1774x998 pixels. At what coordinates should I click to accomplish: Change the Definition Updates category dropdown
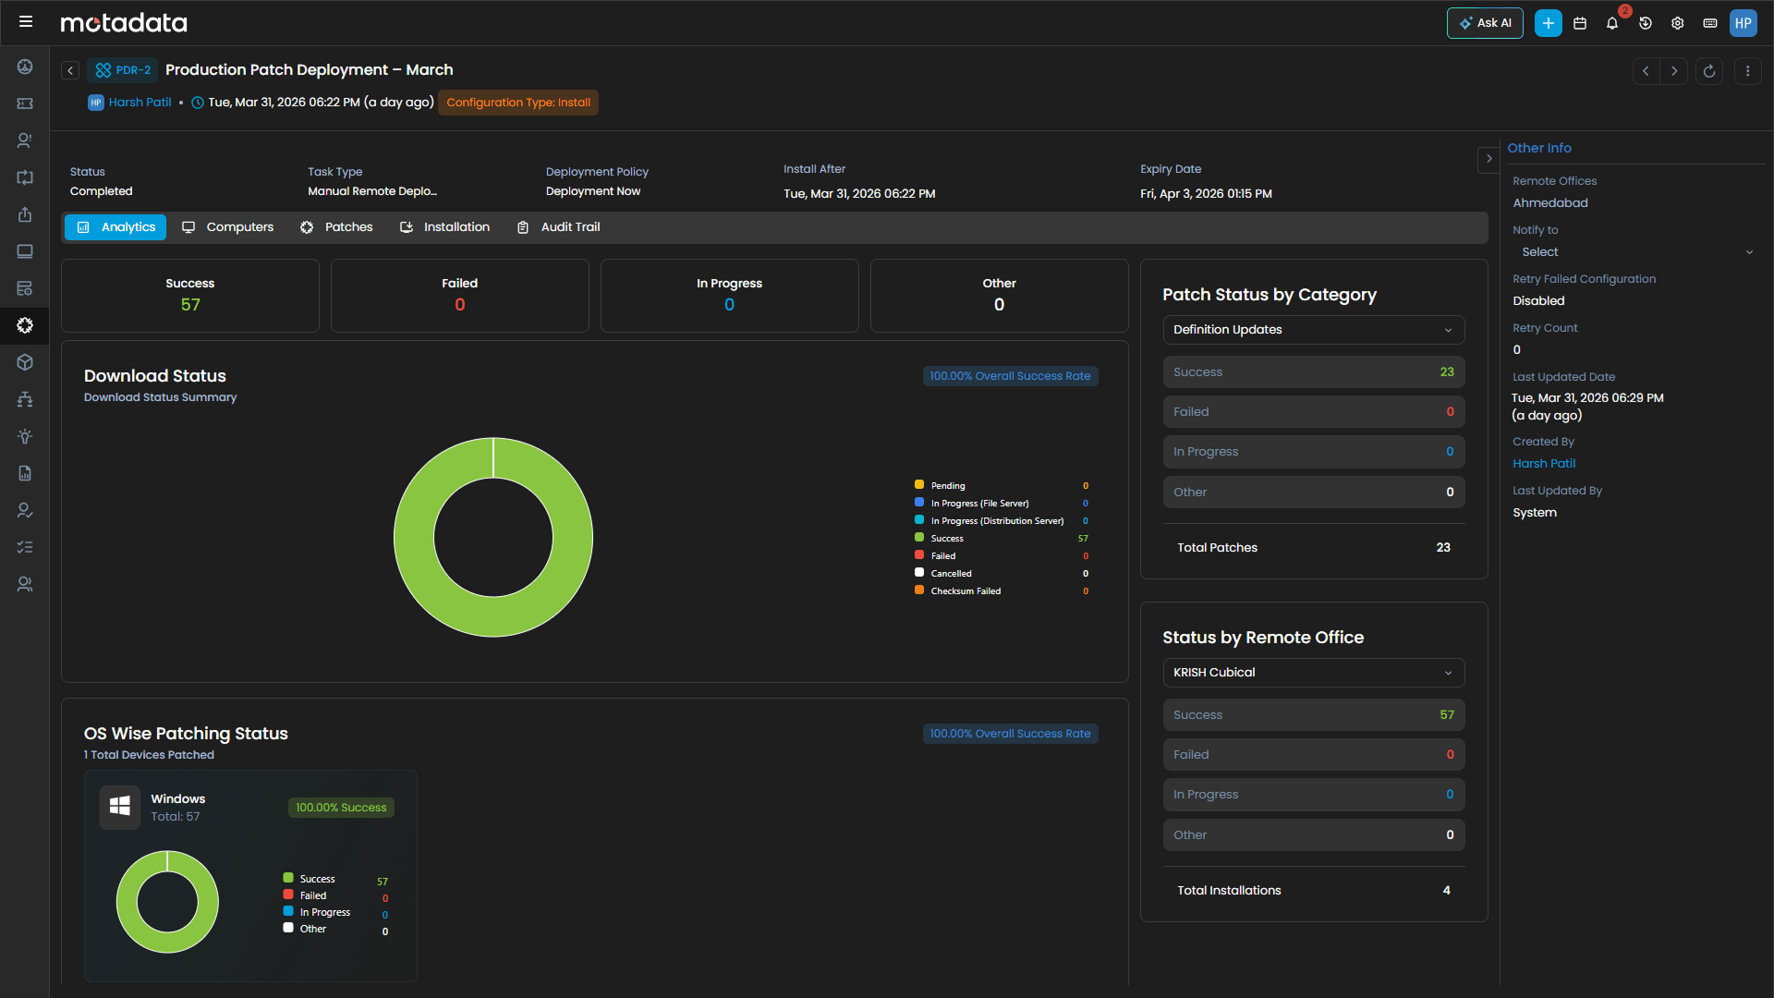click(1313, 330)
